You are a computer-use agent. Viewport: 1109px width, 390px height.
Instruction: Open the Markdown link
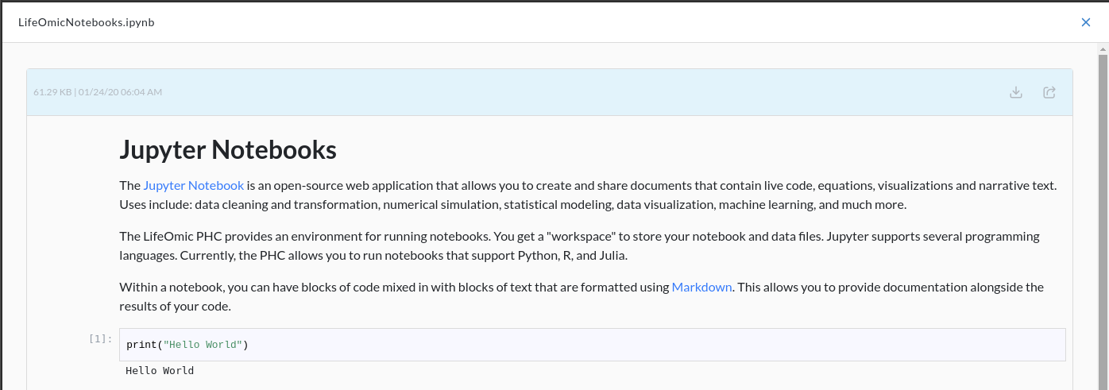coord(701,287)
